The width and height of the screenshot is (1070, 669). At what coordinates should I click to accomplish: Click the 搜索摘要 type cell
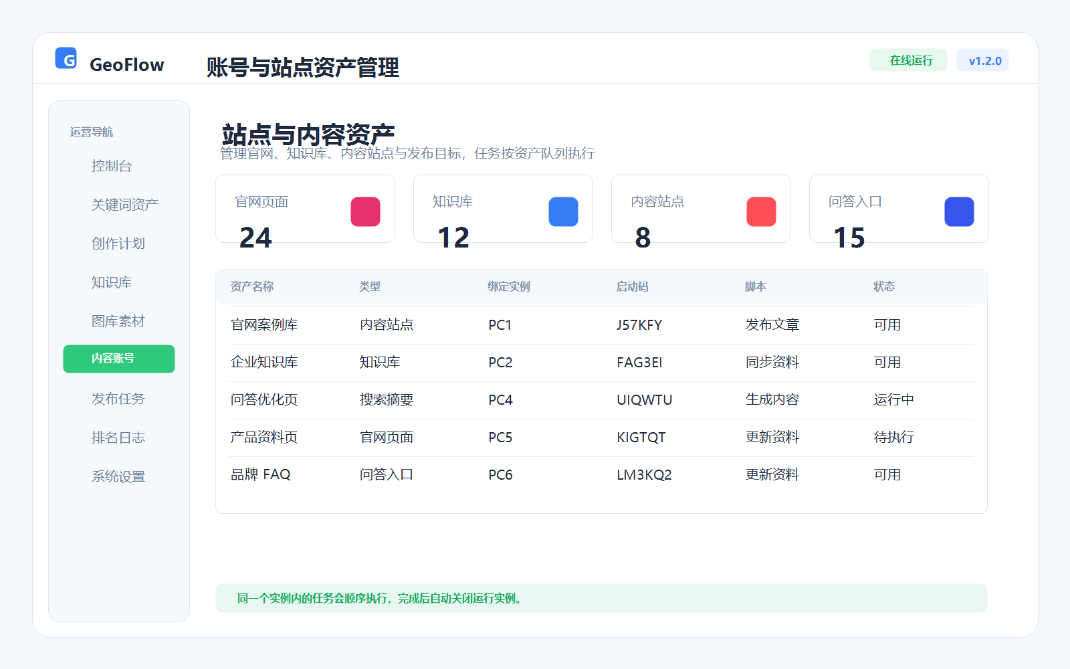(387, 400)
